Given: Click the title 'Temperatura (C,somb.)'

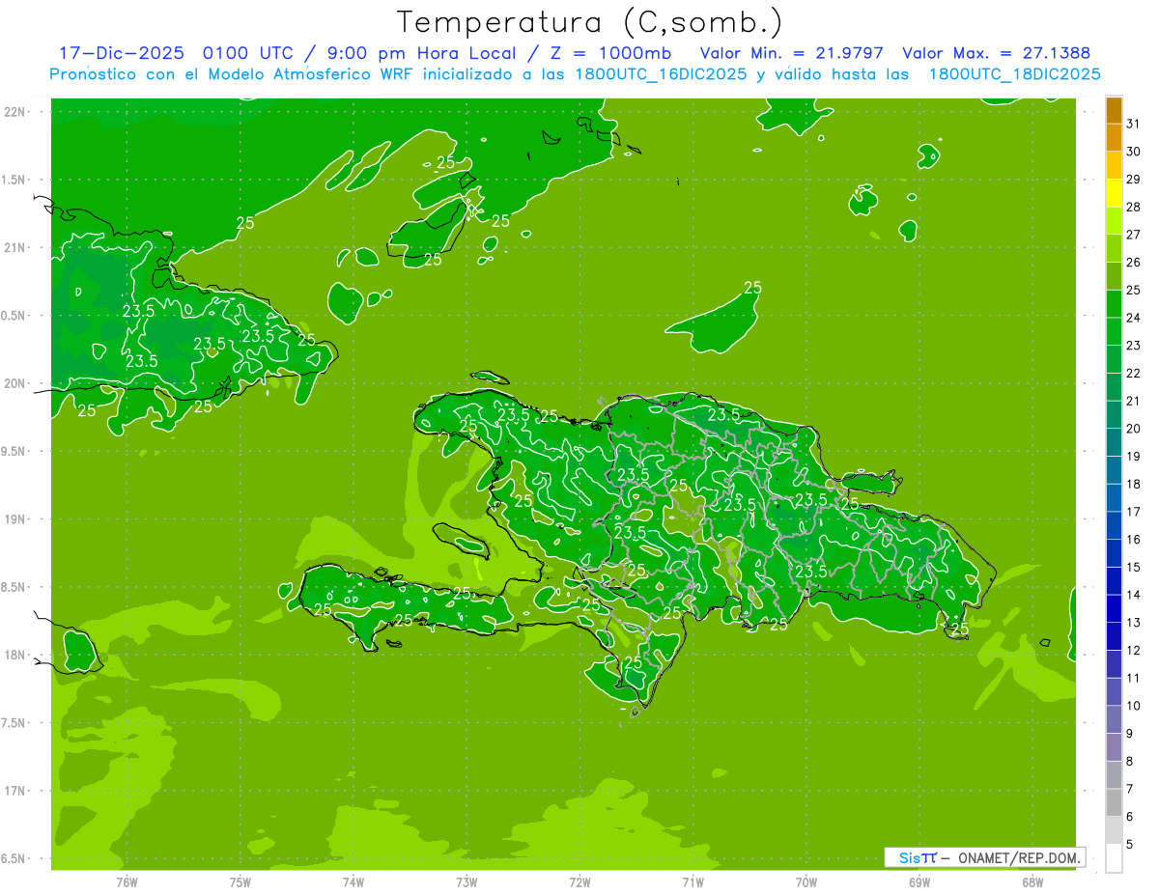Looking at the screenshot, I should click(x=590, y=22).
